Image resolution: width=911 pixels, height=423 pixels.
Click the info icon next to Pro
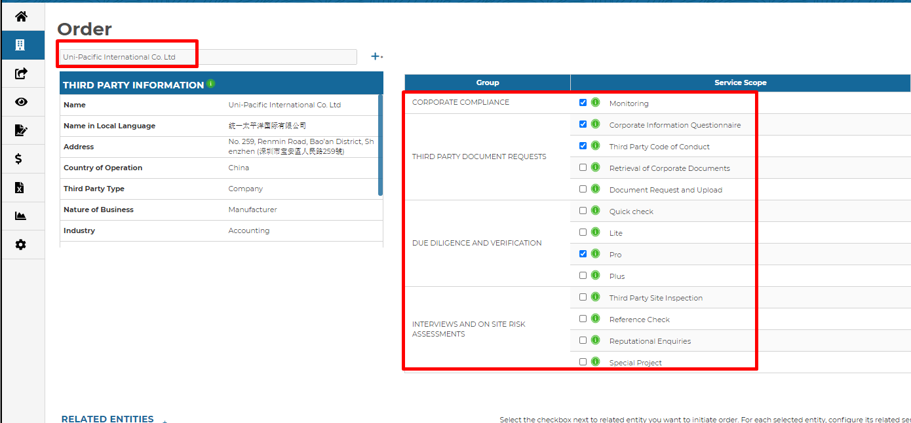point(595,253)
